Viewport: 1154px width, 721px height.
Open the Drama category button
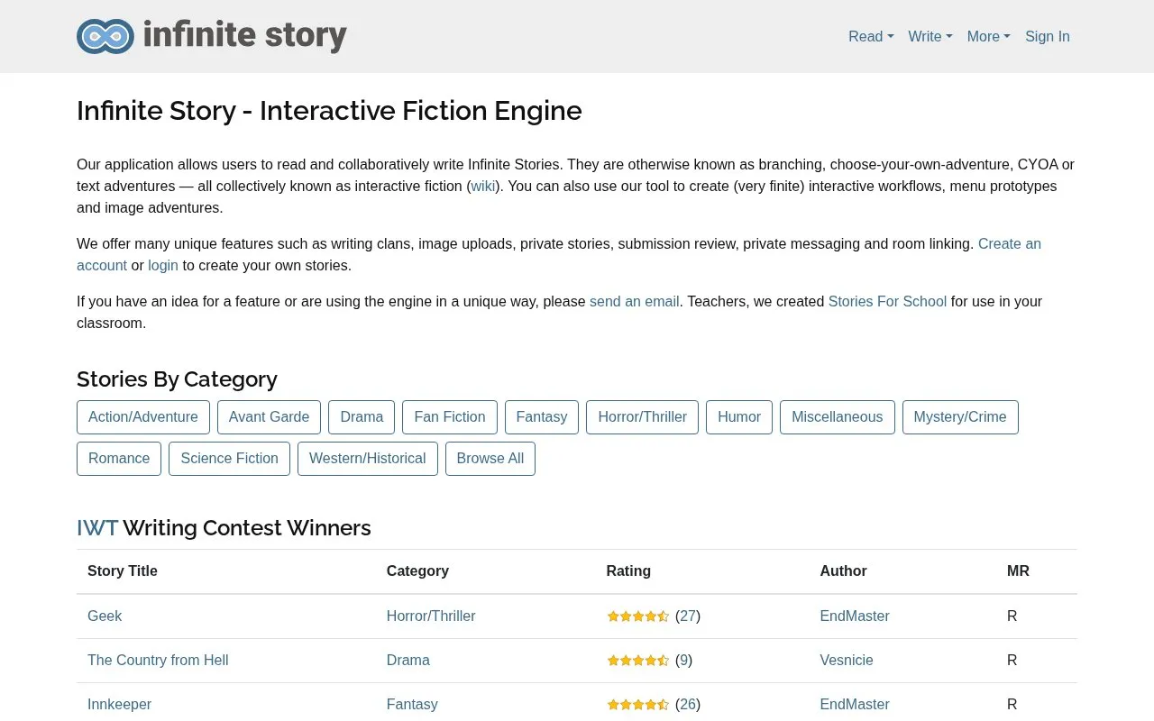point(362,417)
